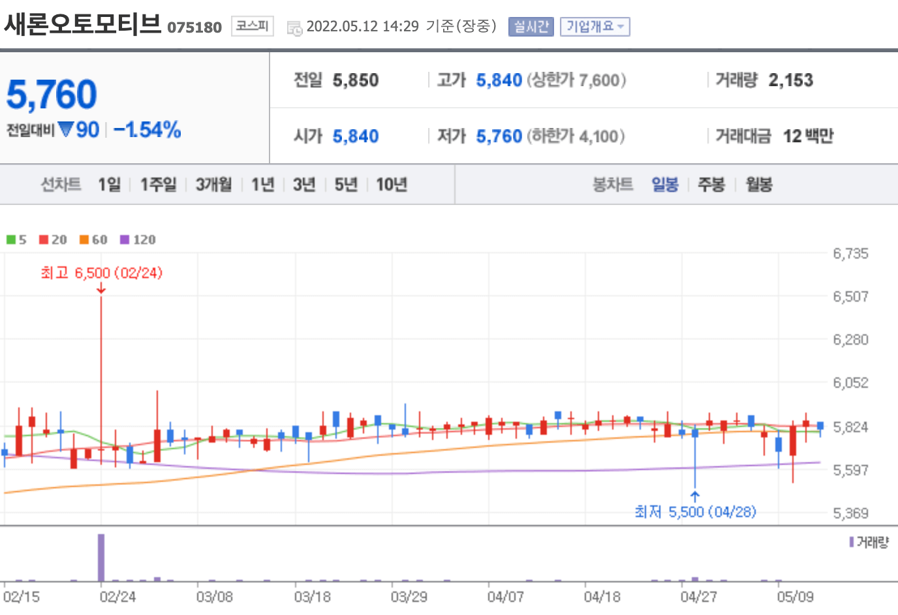Click the 04/18 x-axis date label
Screen dimensions: 898x615
coord(602,597)
